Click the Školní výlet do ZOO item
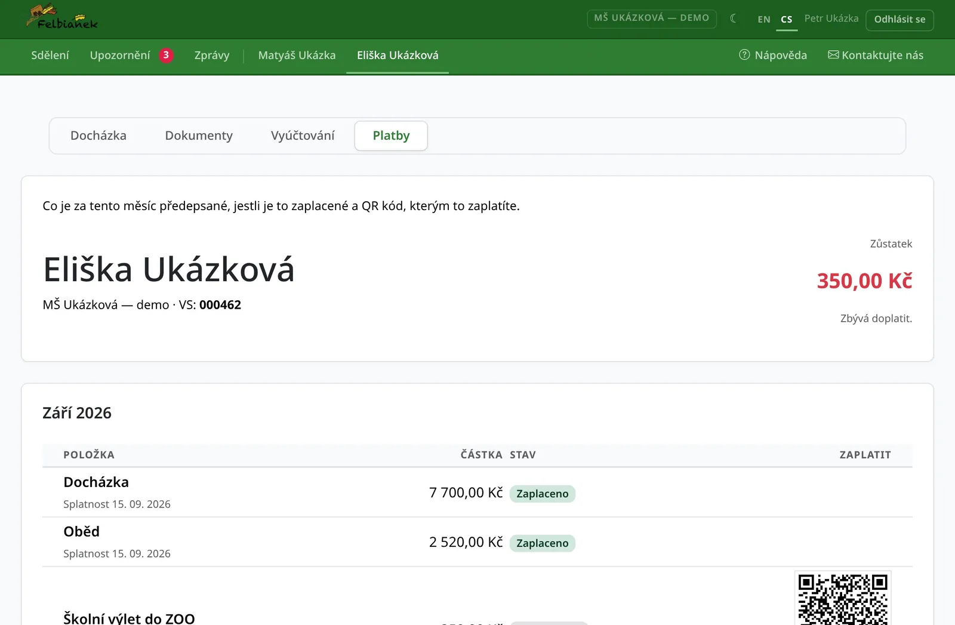This screenshot has height=625, width=955. coord(129,618)
